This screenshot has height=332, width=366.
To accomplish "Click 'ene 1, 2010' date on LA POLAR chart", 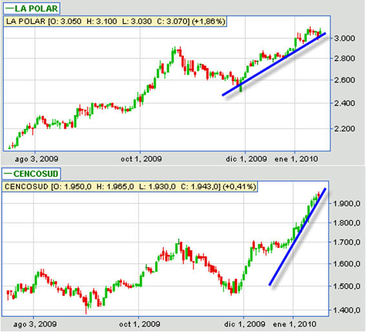I will point(296,159).
